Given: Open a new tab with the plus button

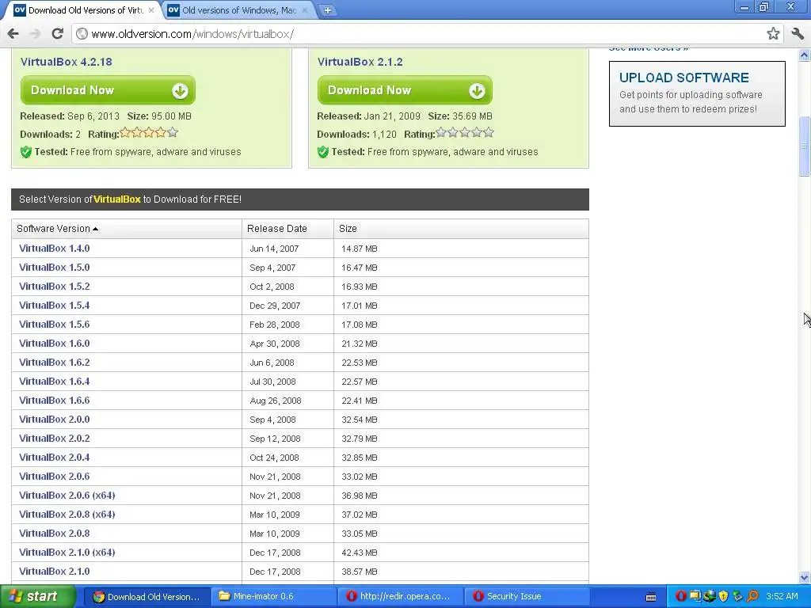Looking at the screenshot, I should coord(327,10).
